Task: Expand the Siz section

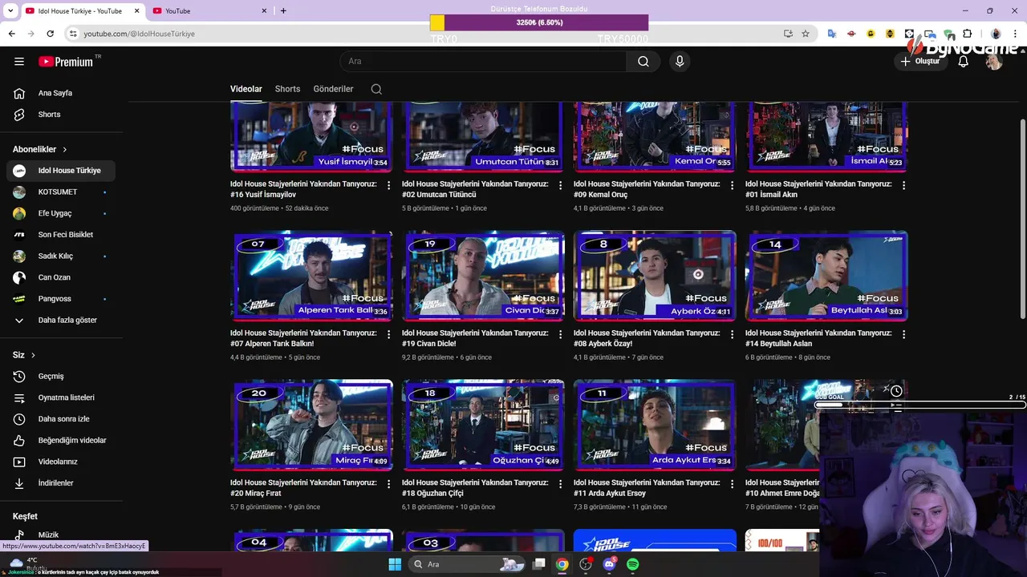Action: coord(24,355)
